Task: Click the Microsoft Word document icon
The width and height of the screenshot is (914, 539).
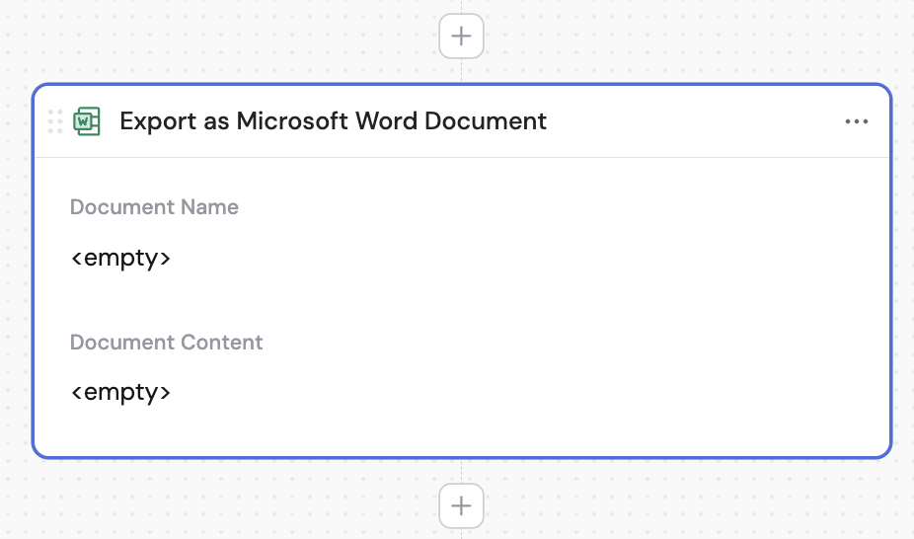Action: pos(87,121)
